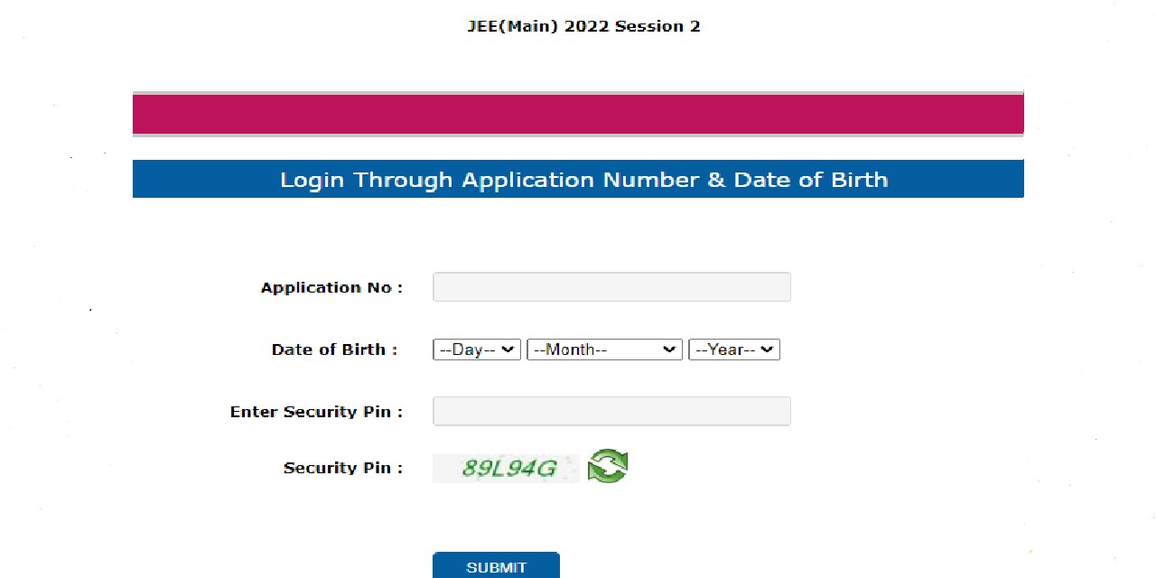The height and width of the screenshot is (578, 1156).
Task: Expand the Month selector using its chevron arrow
Action: pos(669,350)
